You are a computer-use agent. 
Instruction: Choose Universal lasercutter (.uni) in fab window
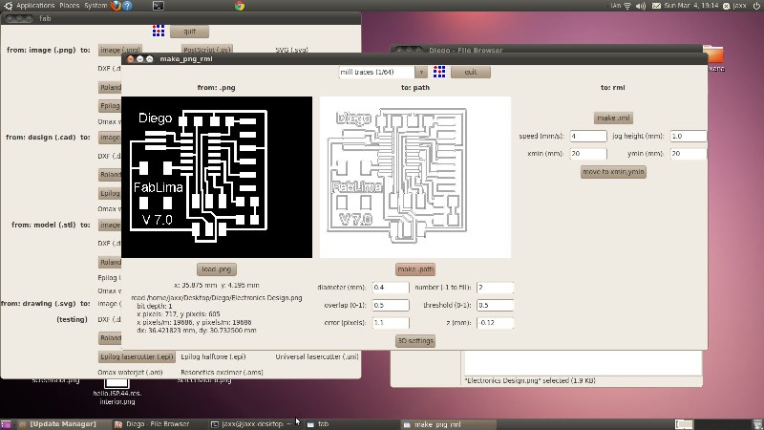pyautogui.click(x=317, y=356)
